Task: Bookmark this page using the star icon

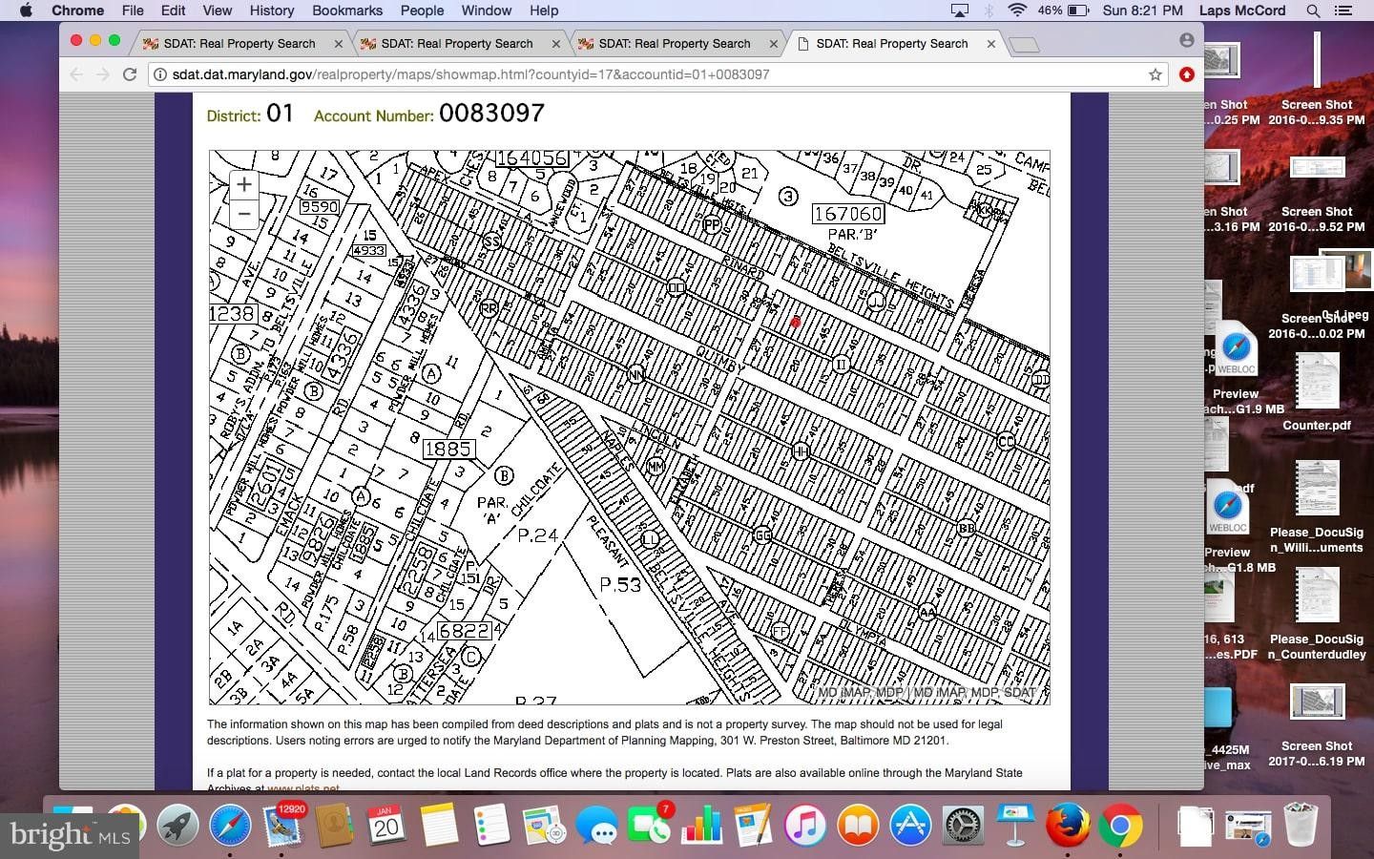Action: (1155, 73)
